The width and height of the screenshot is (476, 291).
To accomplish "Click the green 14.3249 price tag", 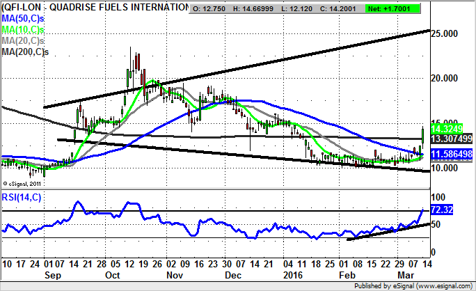I will (446, 129).
